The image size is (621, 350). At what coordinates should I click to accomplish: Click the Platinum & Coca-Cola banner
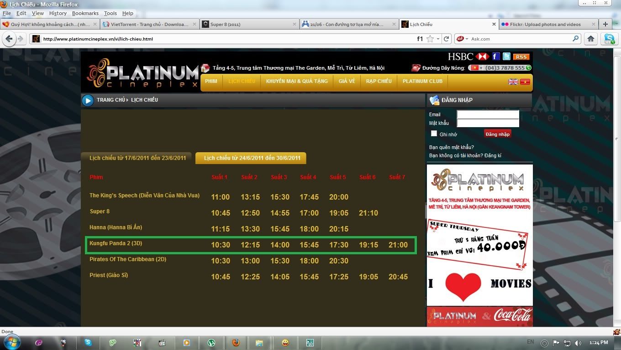(x=480, y=316)
